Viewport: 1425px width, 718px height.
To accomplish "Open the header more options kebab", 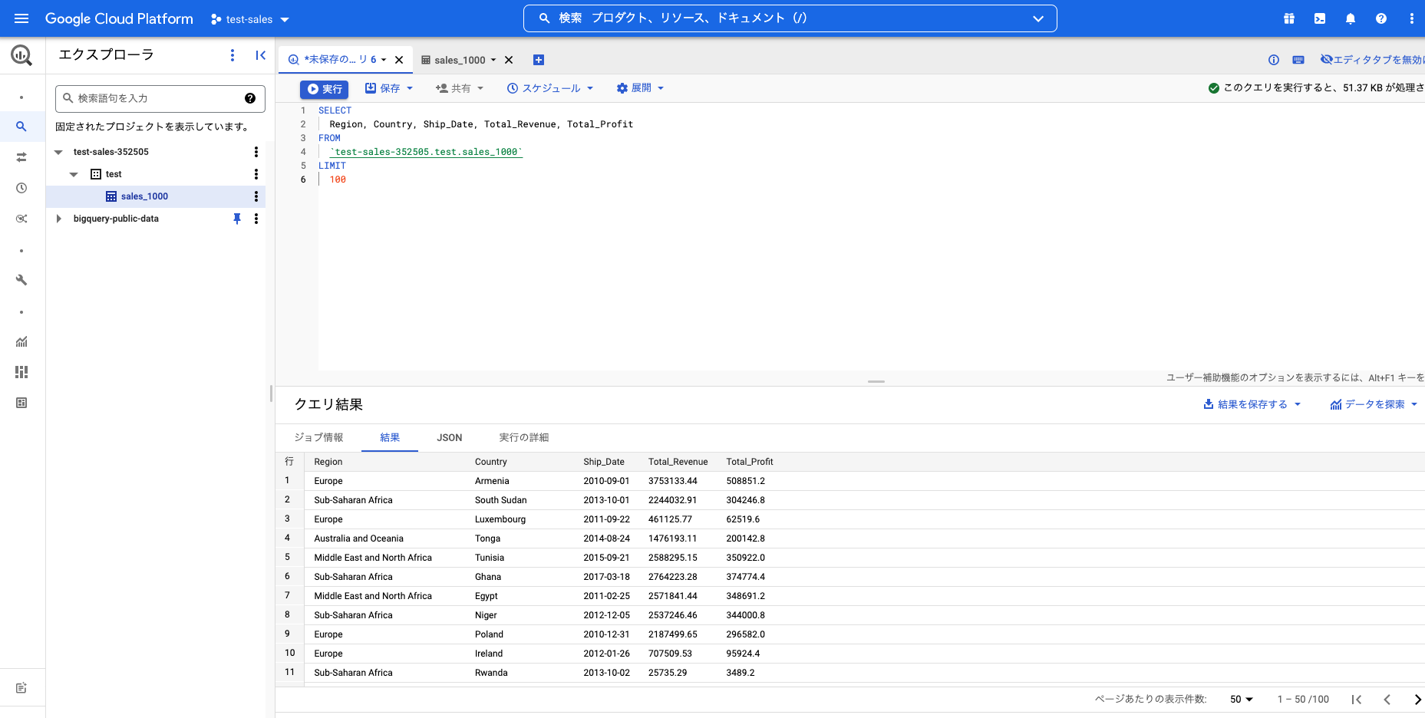I will tap(1412, 18).
